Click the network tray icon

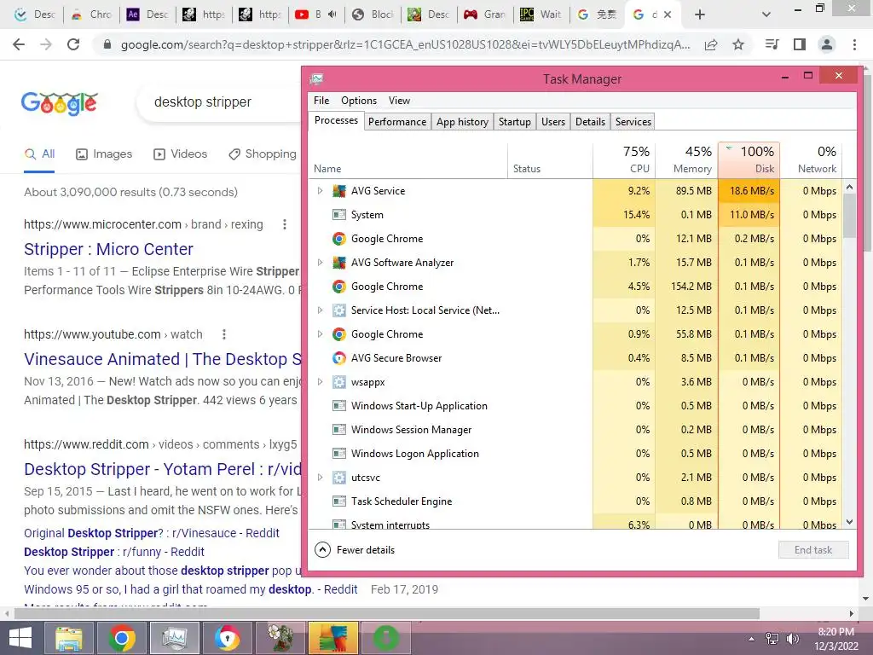[772, 638]
